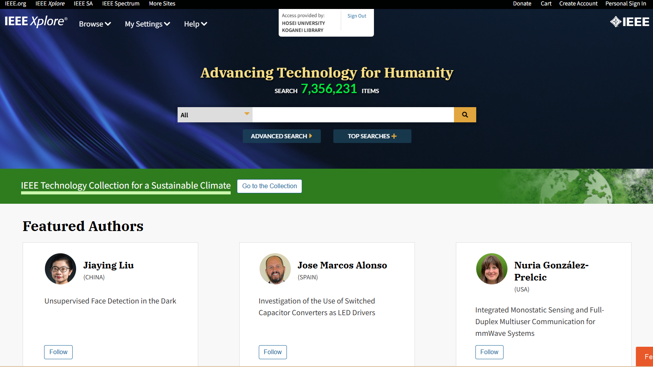Click the 7,356,231 items count

[329, 89]
